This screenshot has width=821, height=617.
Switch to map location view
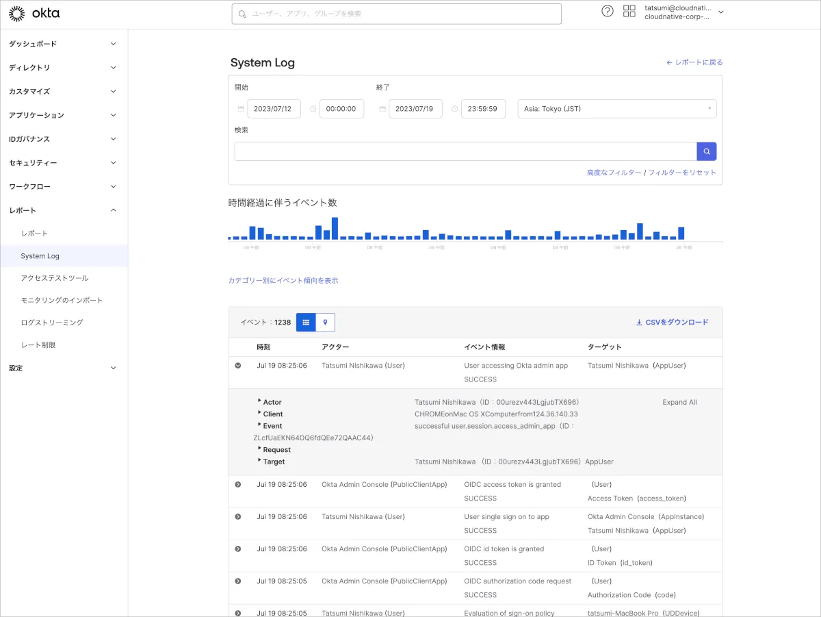coord(326,322)
